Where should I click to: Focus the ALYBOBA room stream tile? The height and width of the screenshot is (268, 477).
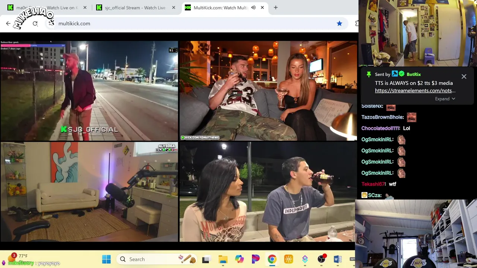[x=89, y=192]
